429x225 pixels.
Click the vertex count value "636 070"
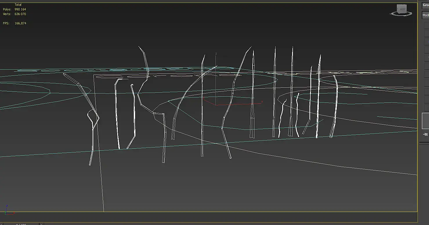20,14
